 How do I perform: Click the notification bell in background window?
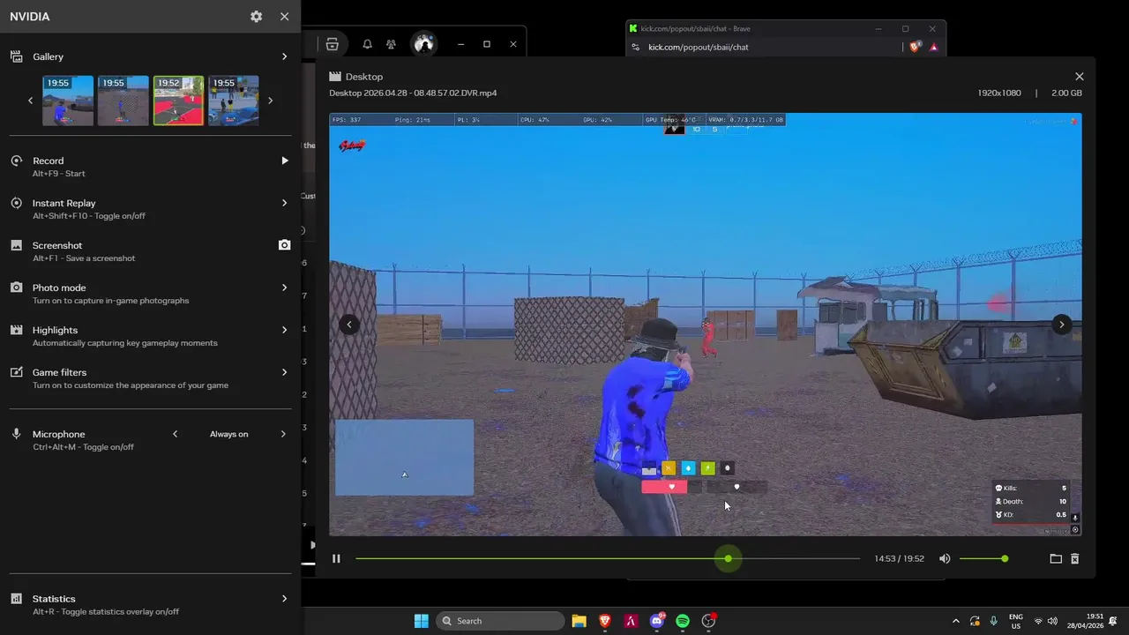click(367, 44)
